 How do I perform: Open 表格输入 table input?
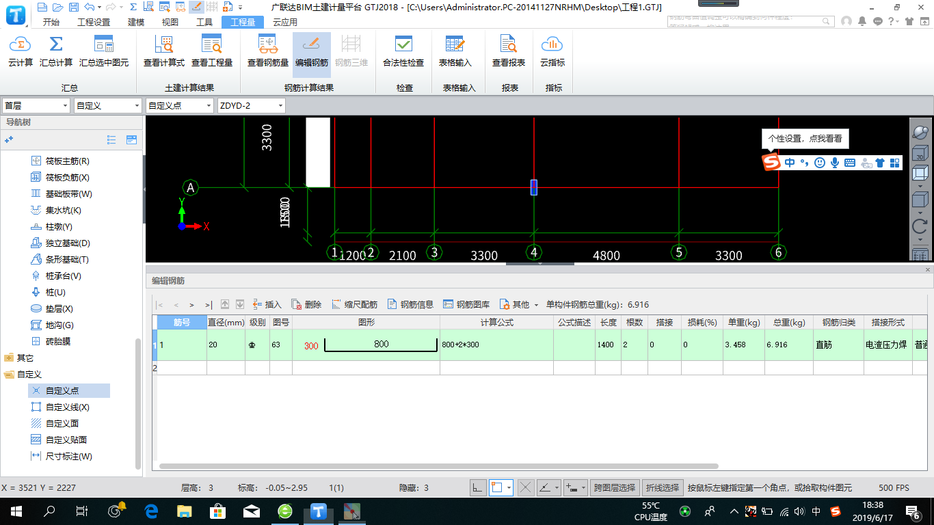click(455, 52)
